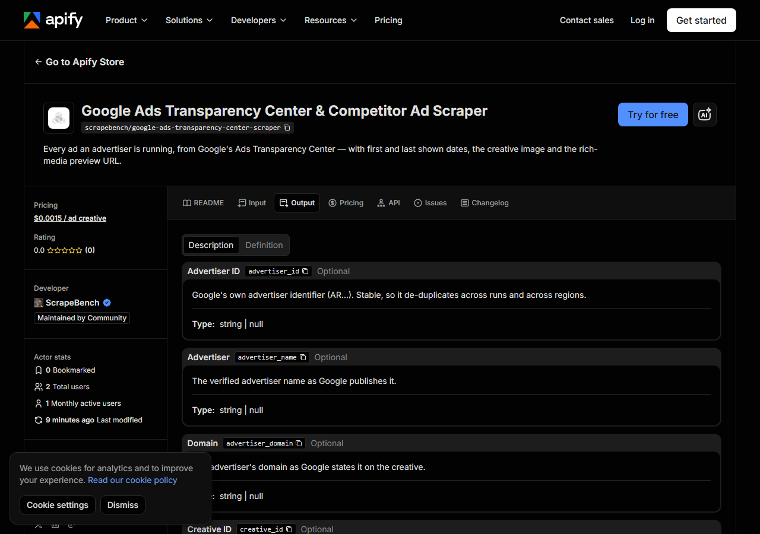This screenshot has height=534, width=760.
Task: Copy the creative_id field name
Action: 289,529
